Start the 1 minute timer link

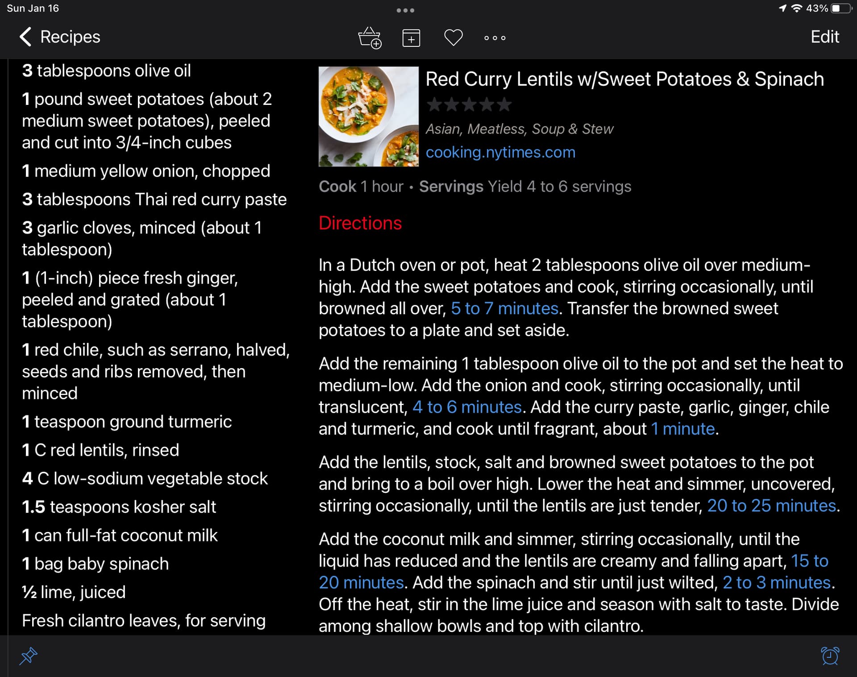[x=683, y=429]
